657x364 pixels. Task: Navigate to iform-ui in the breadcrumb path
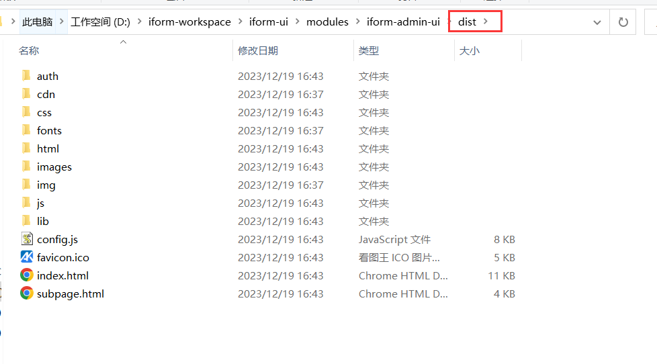(269, 22)
